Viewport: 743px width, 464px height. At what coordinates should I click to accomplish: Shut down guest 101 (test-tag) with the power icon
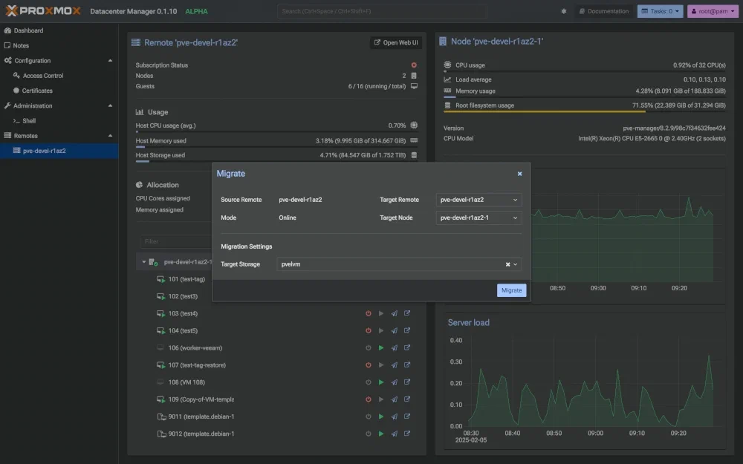[368, 278]
